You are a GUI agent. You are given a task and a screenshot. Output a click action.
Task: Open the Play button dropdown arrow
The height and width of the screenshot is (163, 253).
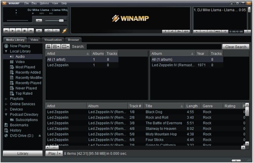point(60,153)
